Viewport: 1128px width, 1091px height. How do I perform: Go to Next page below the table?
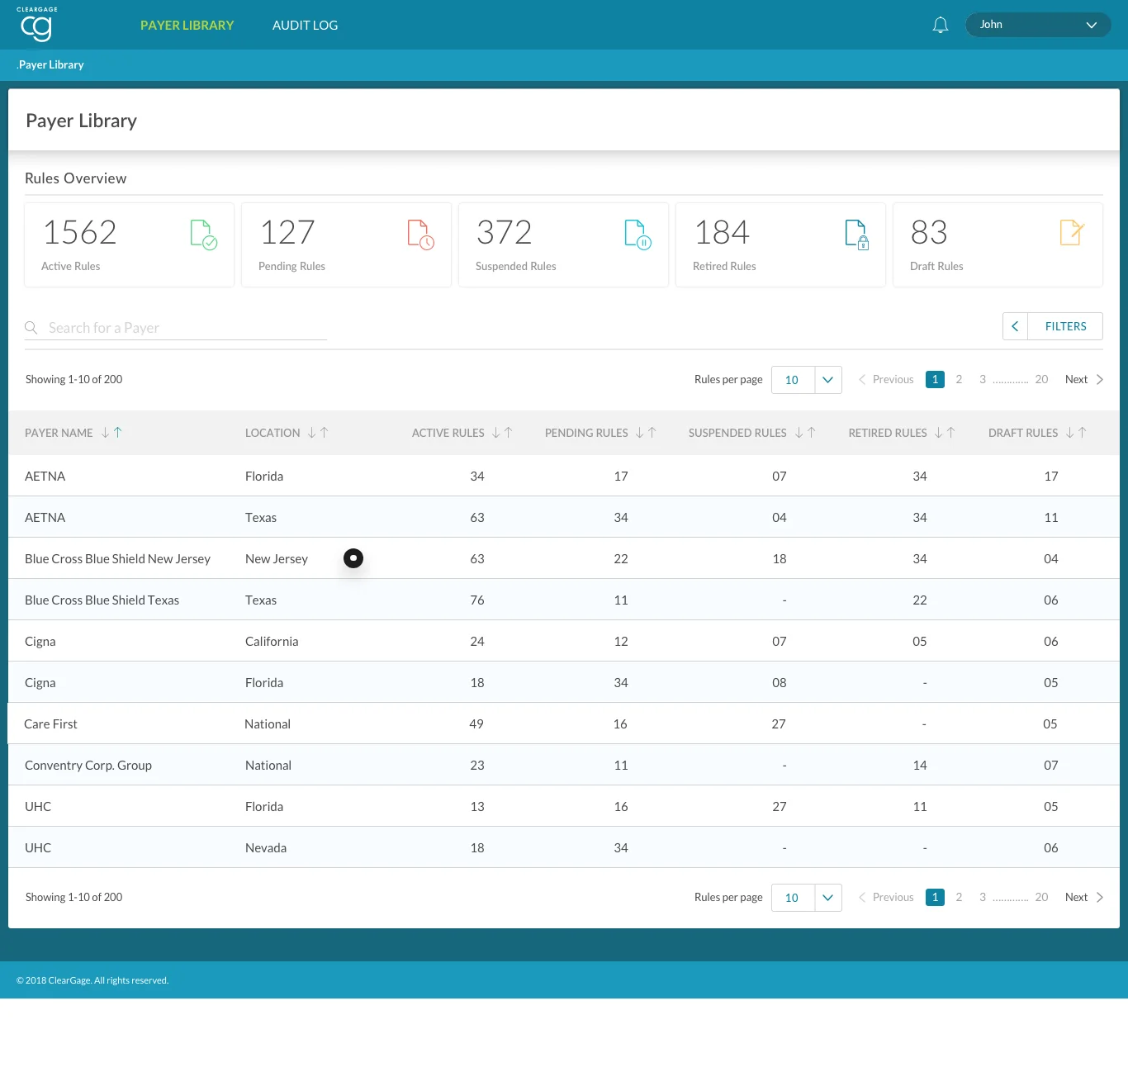(1084, 898)
